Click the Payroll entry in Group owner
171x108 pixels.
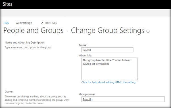[x=87, y=99]
